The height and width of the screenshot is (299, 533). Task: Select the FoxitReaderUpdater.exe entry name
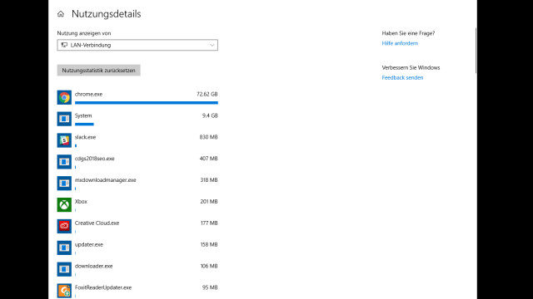pyautogui.click(x=103, y=287)
